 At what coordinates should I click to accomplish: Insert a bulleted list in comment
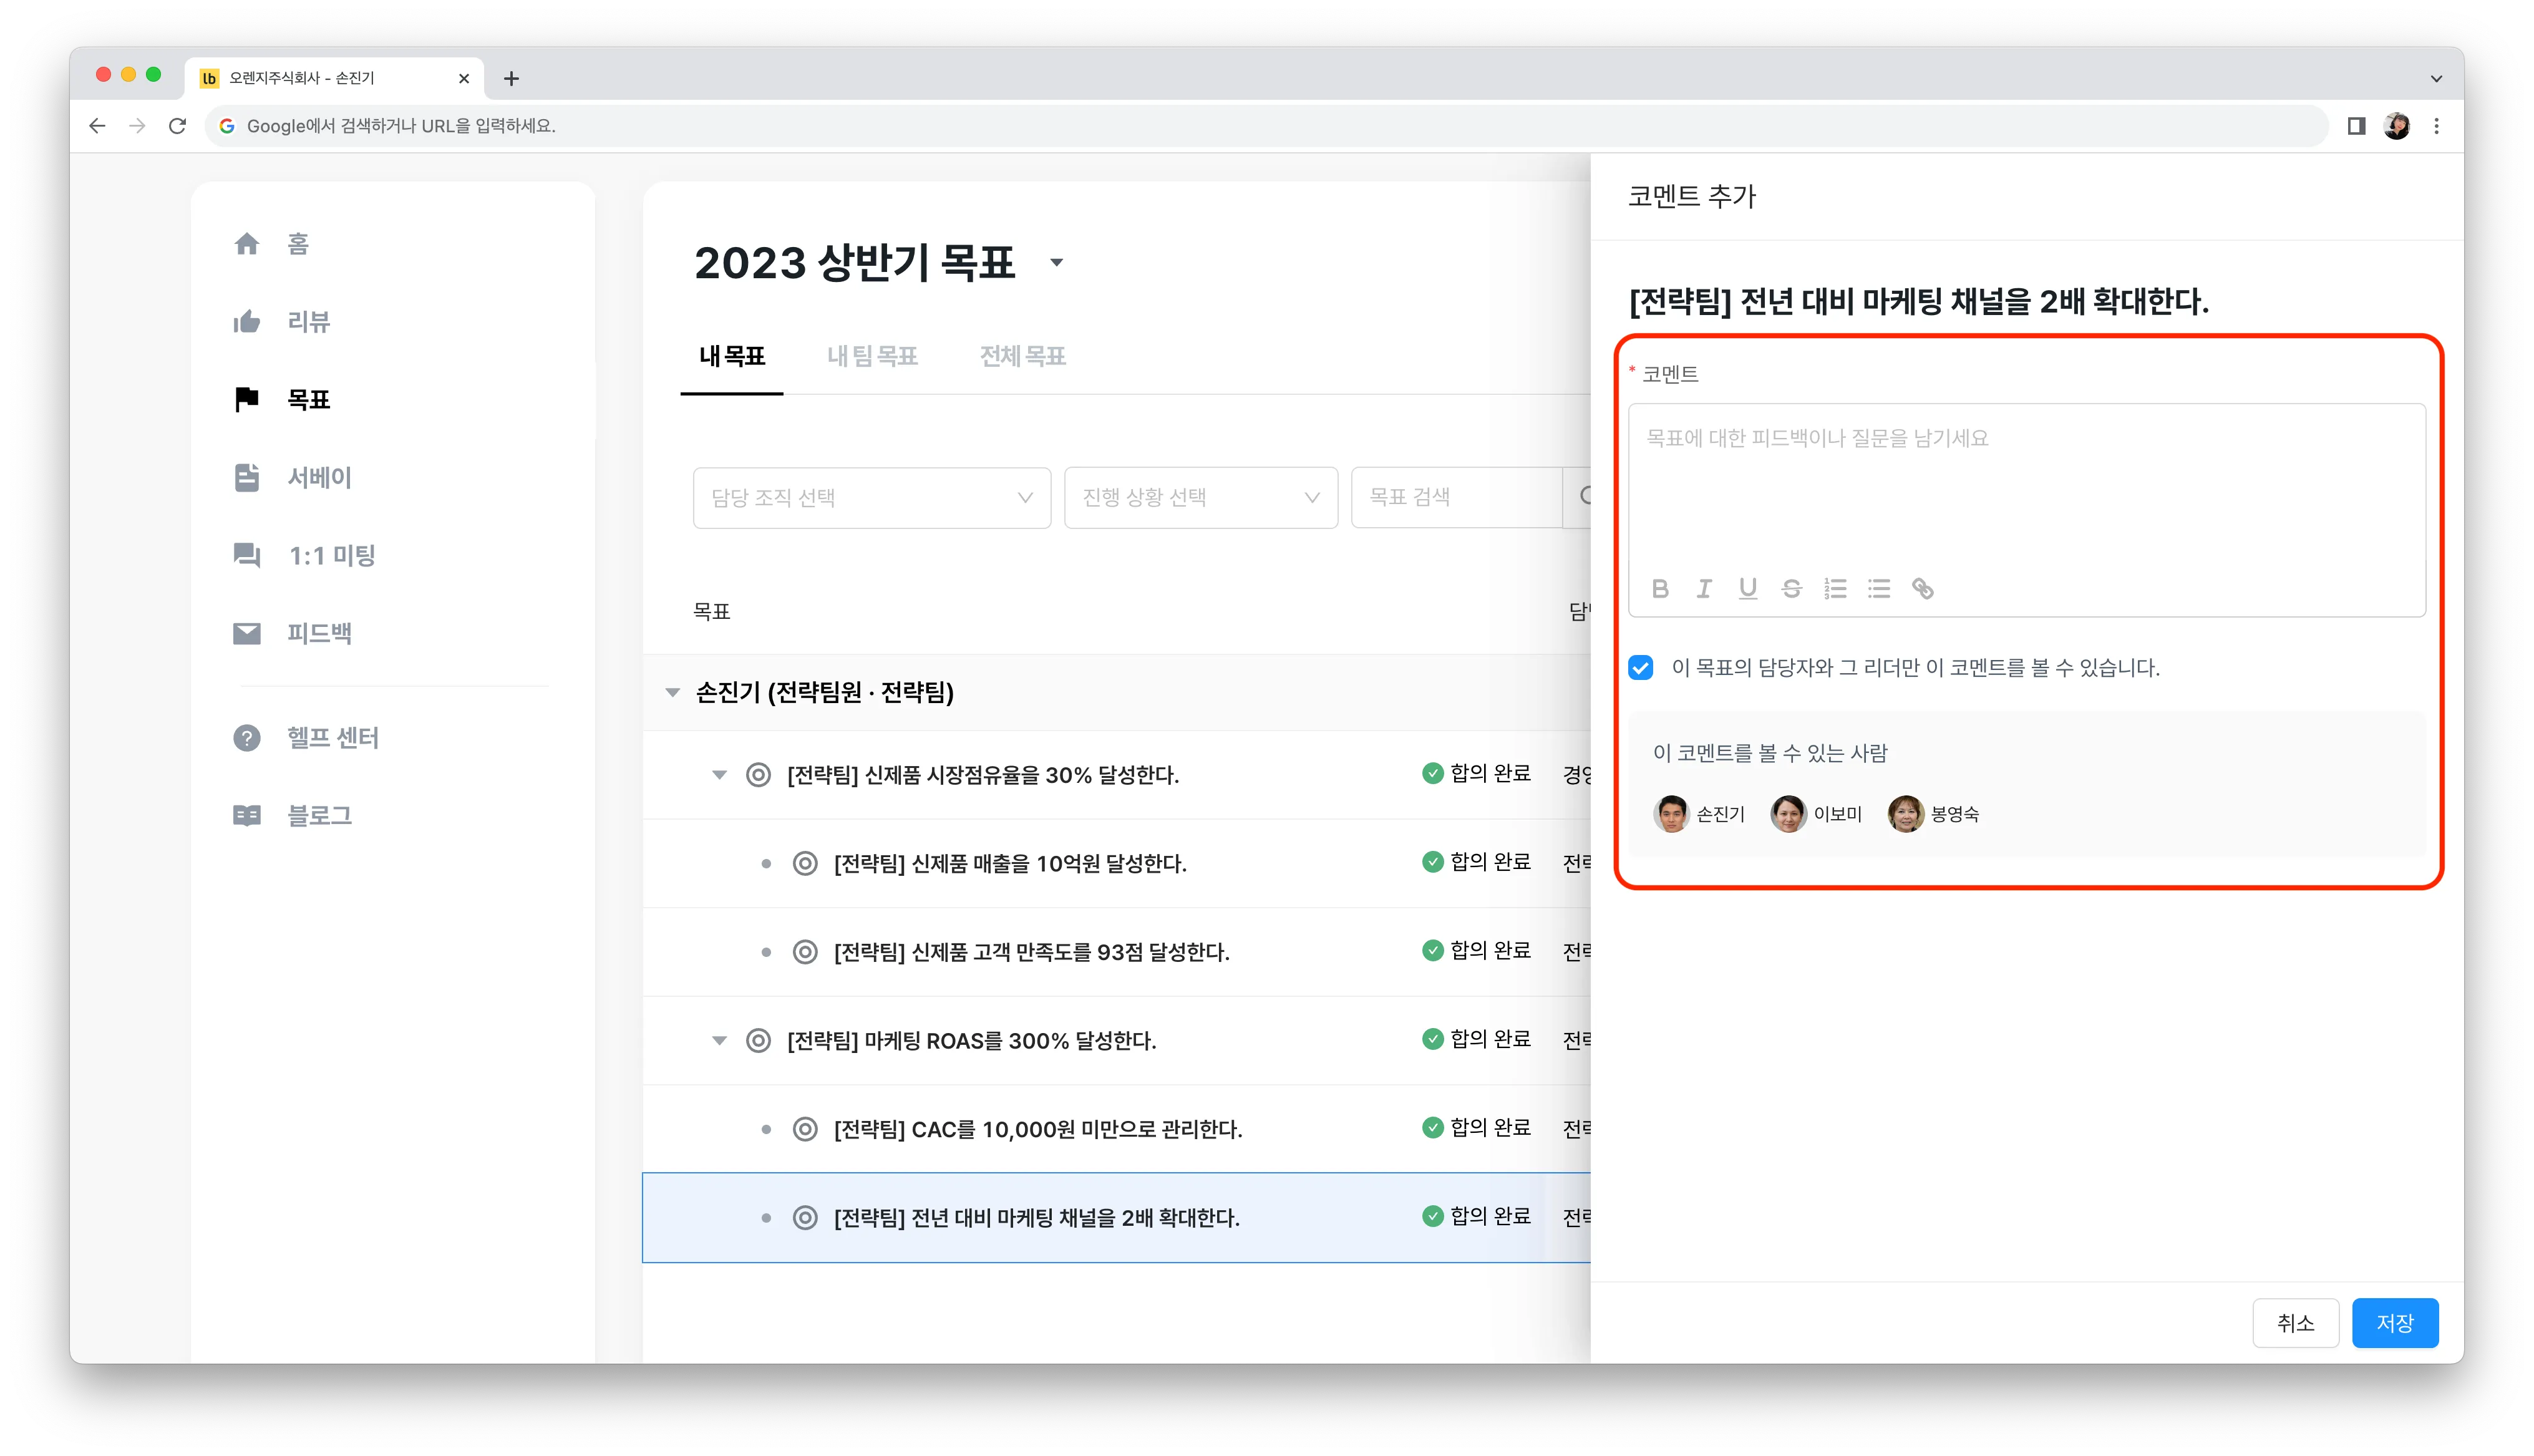[x=1879, y=589]
